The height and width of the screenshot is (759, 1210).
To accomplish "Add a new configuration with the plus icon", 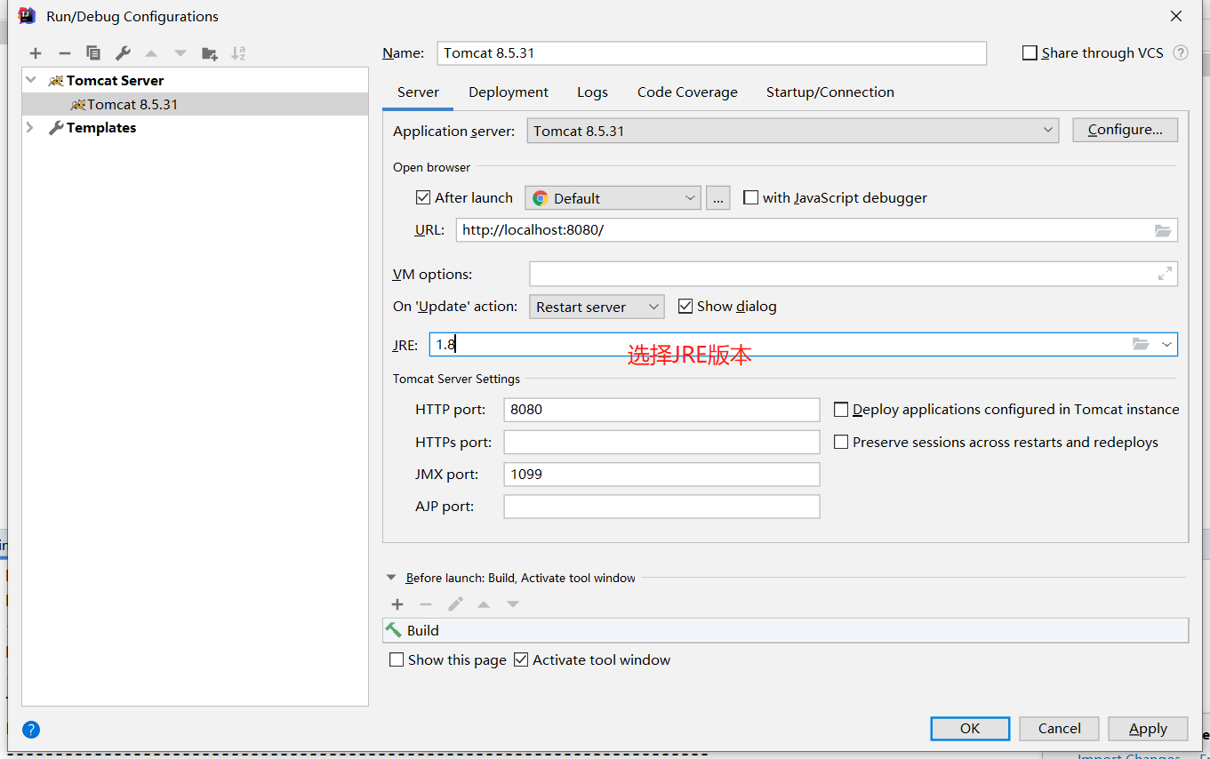I will 36,53.
